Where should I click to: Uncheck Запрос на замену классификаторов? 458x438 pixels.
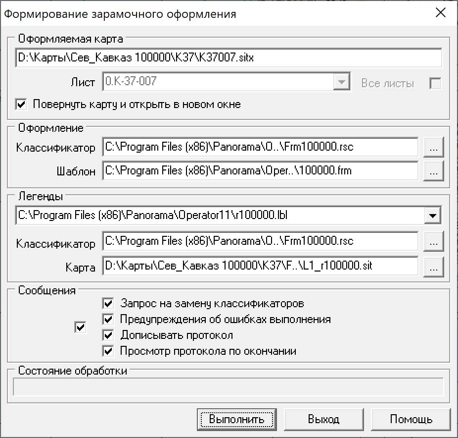click(108, 303)
